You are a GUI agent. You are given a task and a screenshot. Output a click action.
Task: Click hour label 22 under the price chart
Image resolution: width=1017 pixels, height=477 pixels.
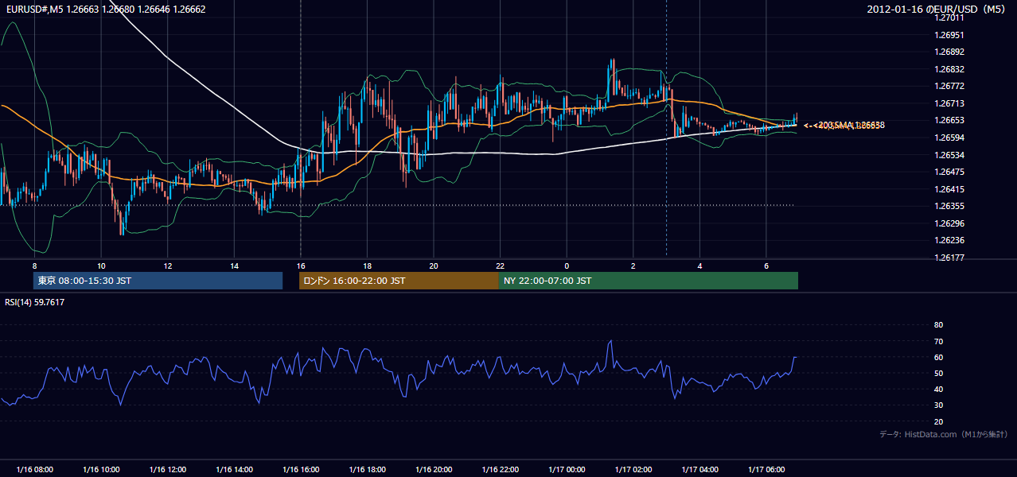coord(500,266)
